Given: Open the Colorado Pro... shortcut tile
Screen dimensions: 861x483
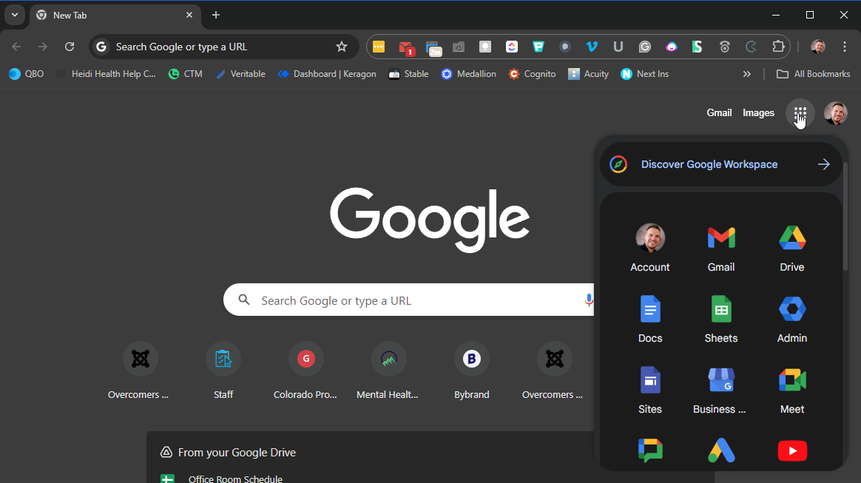Looking at the screenshot, I should click(x=305, y=371).
